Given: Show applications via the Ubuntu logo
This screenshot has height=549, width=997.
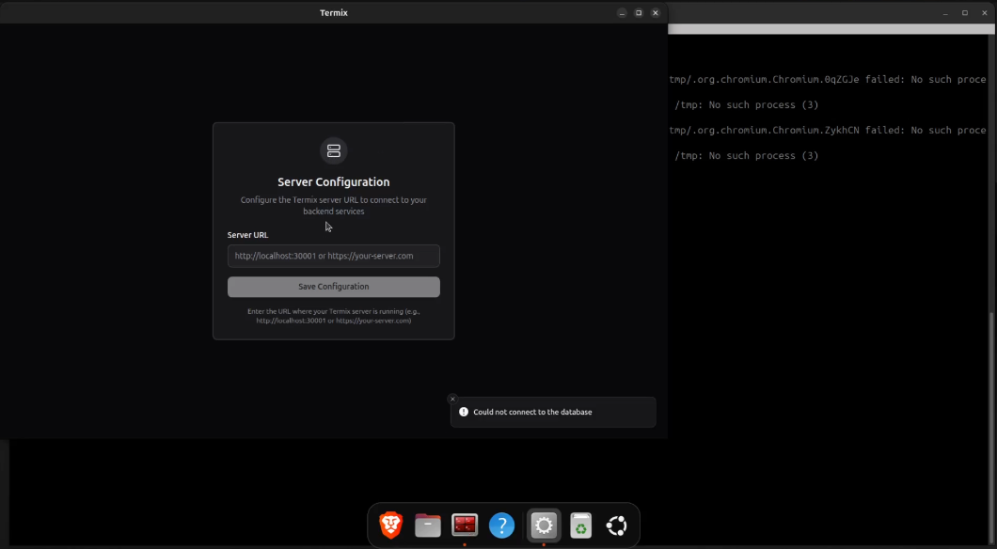Looking at the screenshot, I should point(617,525).
